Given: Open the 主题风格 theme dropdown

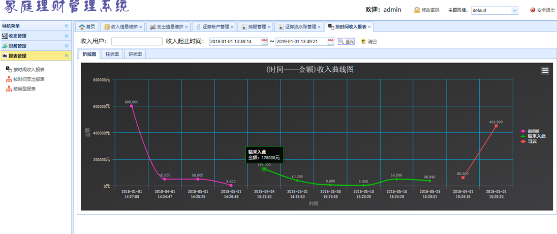Looking at the screenshot, I should coord(515,10).
